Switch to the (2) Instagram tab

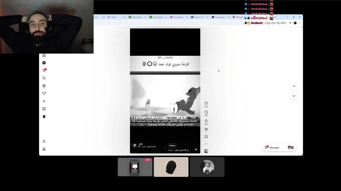[x=178, y=17]
